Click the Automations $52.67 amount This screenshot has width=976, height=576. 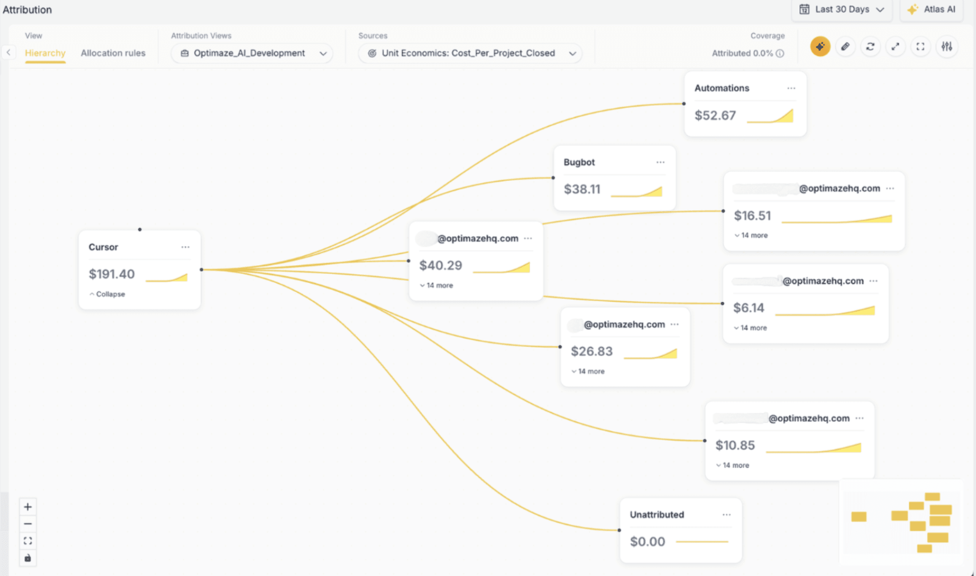[x=715, y=115]
